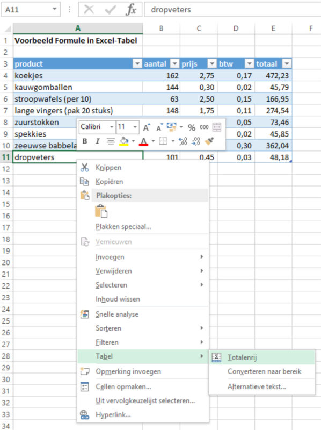The height and width of the screenshot is (430, 321).
Task: Open the Calibri font name dropdown
Action: pos(112,127)
